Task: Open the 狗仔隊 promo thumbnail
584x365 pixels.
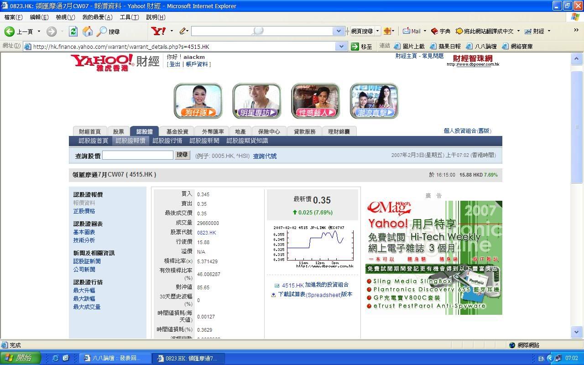Action: click(x=198, y=101)
